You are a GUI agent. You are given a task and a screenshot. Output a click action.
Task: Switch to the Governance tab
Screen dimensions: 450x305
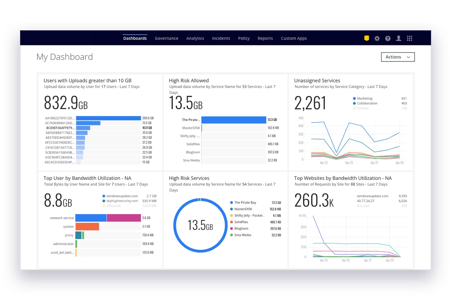click(166, 38)
